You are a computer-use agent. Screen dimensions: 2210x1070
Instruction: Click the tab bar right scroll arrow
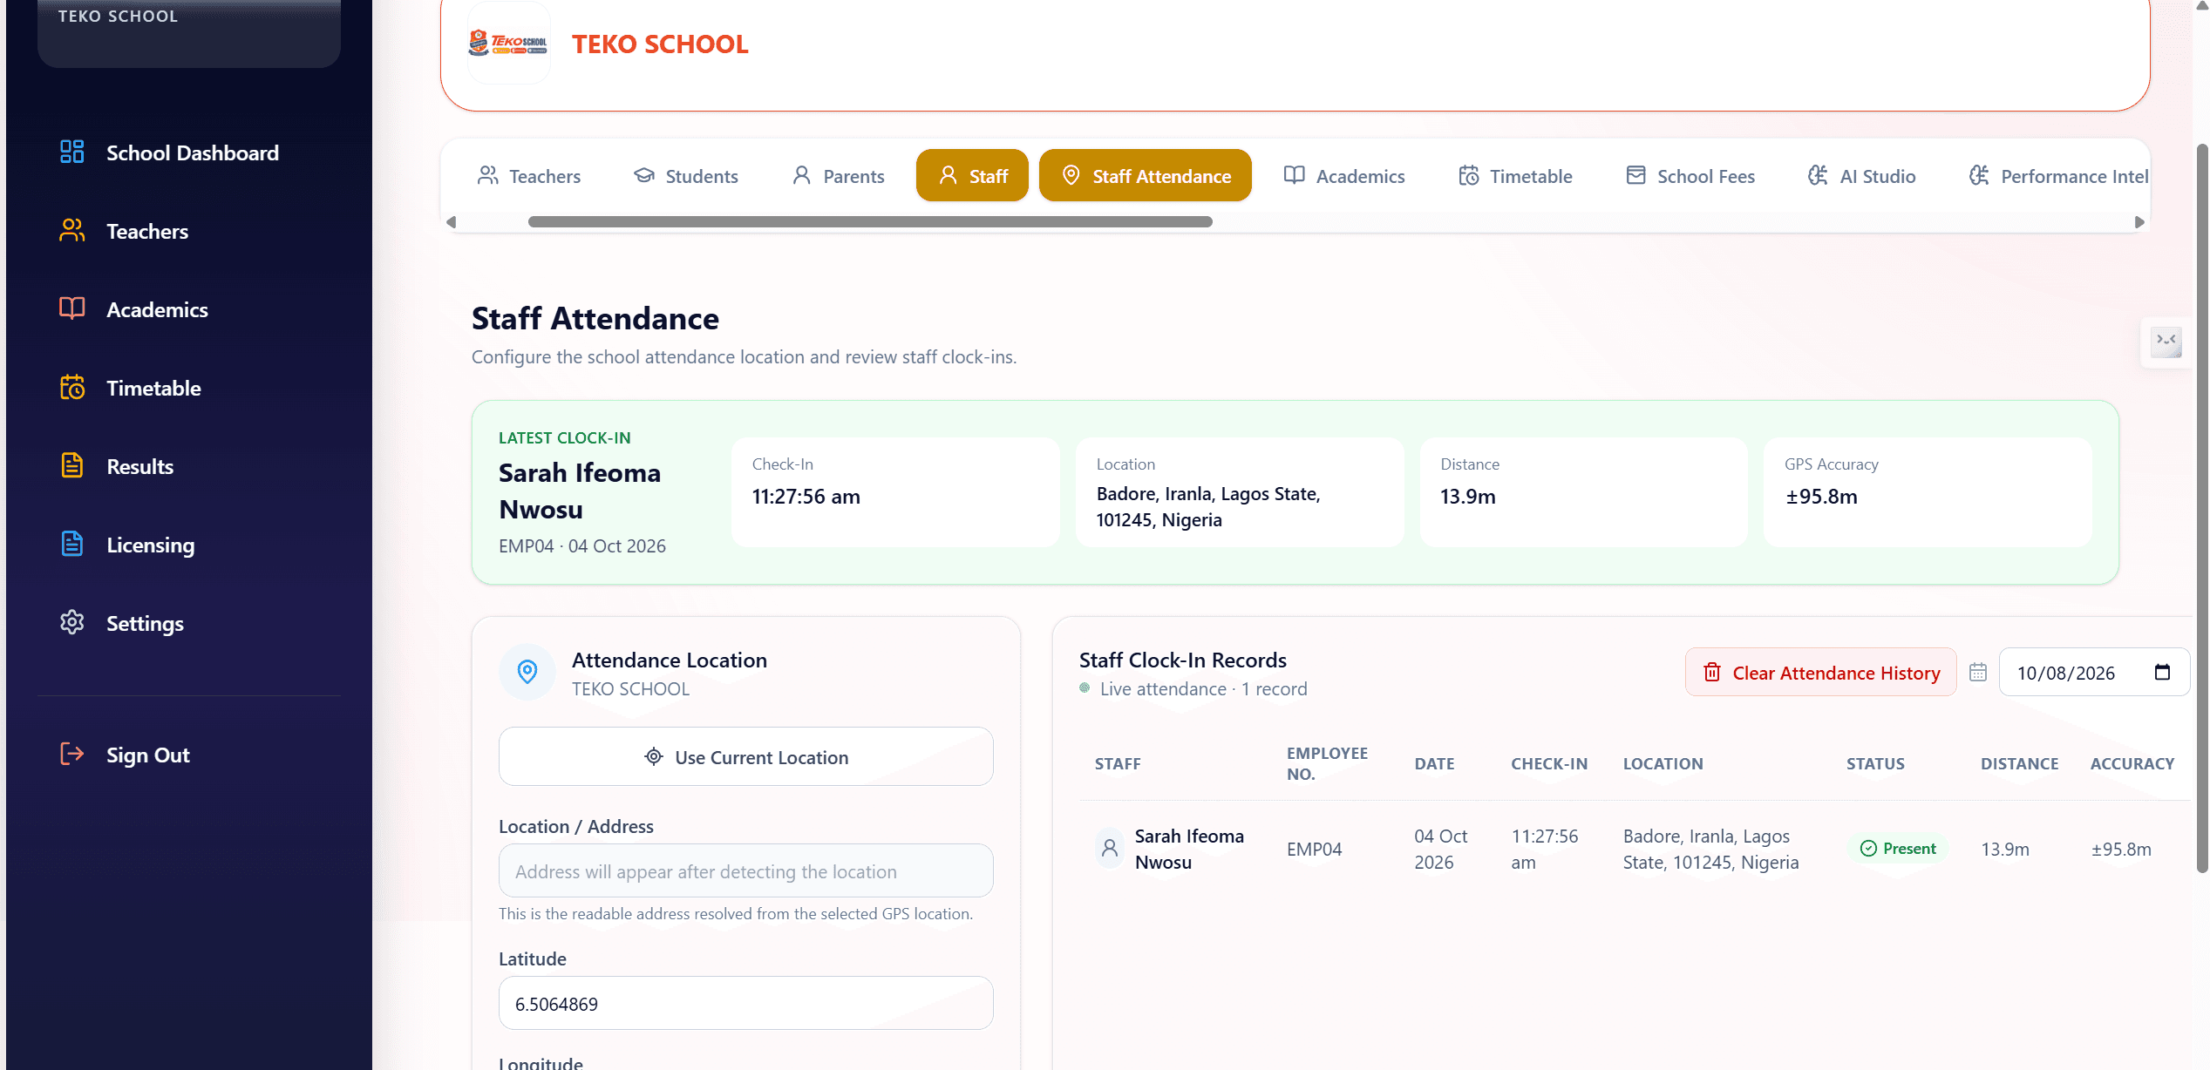coord(2139,222)
